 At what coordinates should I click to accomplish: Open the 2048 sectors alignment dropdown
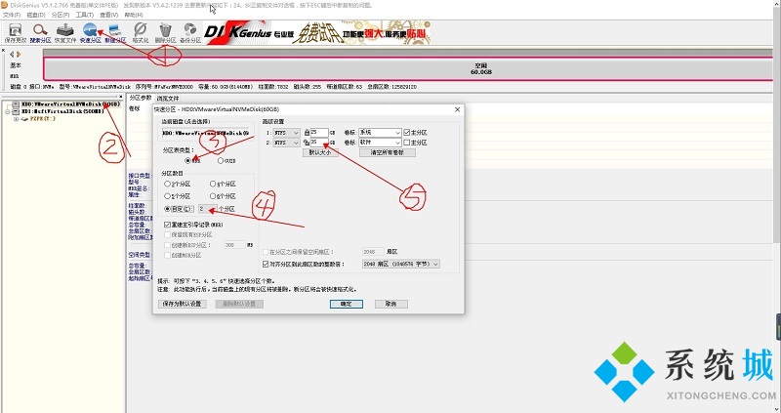click(401, 264)
